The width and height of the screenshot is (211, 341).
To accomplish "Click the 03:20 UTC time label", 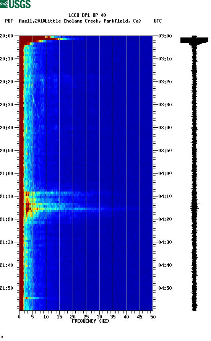I will pyautogui.click(x=165, y=82).
